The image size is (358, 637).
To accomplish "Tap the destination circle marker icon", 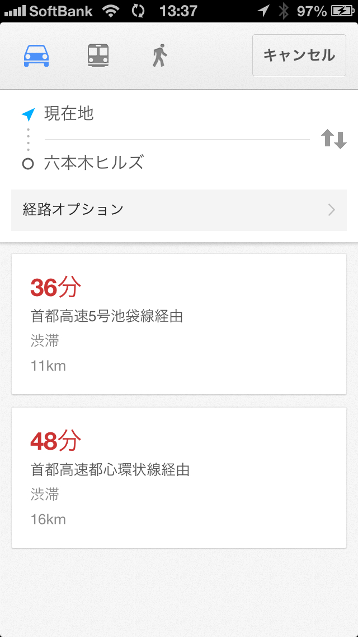I will 28,164.
